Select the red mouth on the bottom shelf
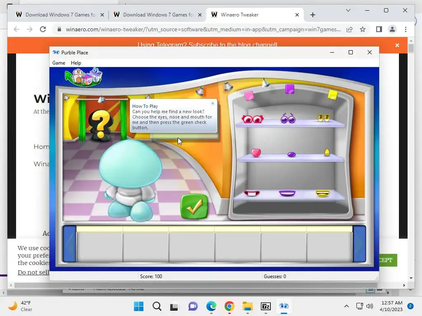This screenshot has width=422, height=316. tap(252, 193)
